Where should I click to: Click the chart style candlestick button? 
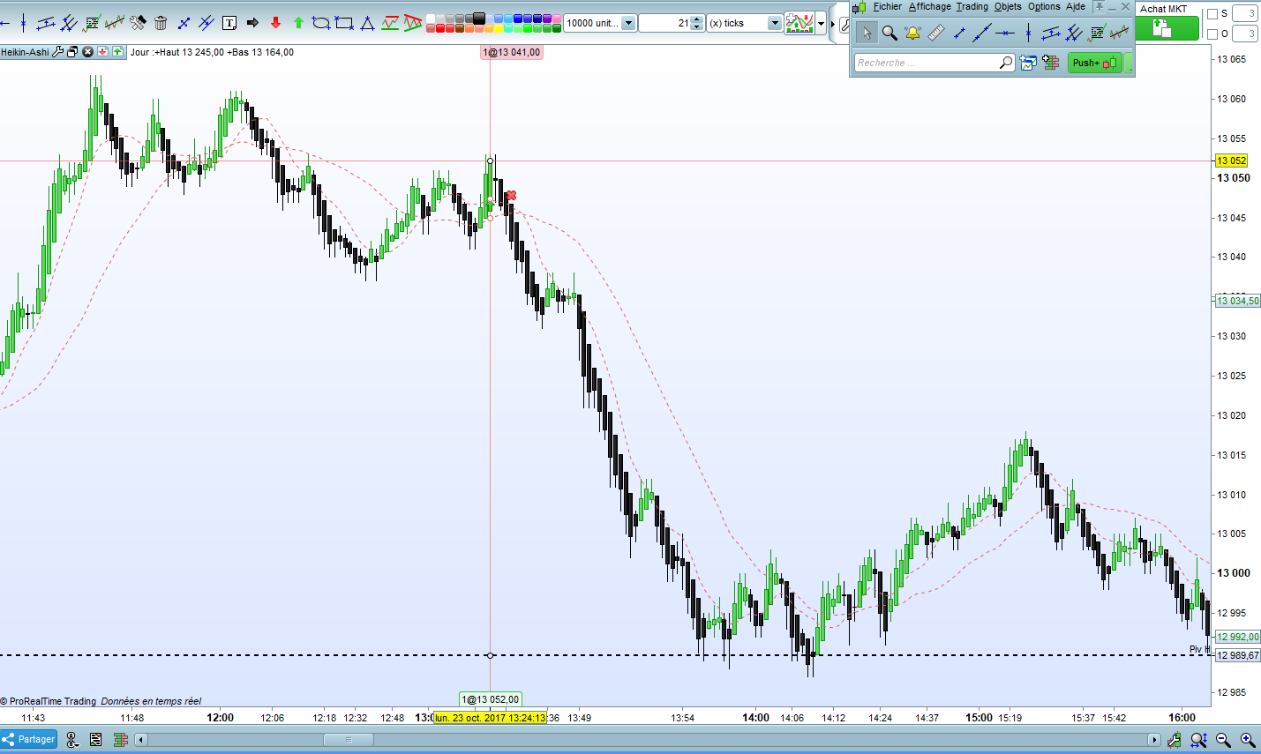tap(799, 23)
